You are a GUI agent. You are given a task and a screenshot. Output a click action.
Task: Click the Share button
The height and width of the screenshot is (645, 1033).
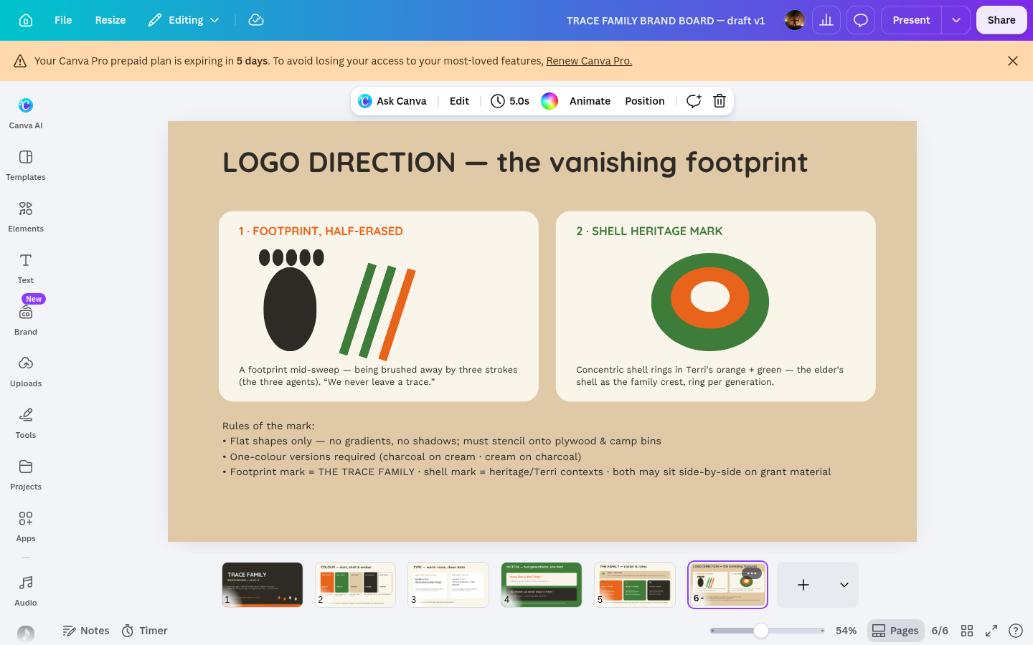[1001, 20]
